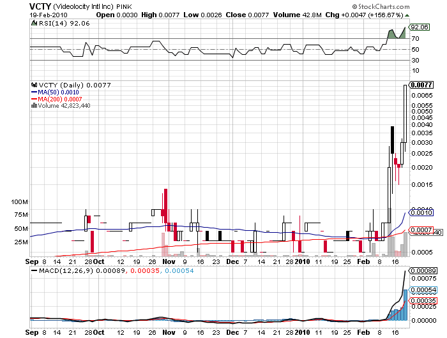
Task: Click the blue 0.00054 MACD axis tag
Action: coord(423,290)
